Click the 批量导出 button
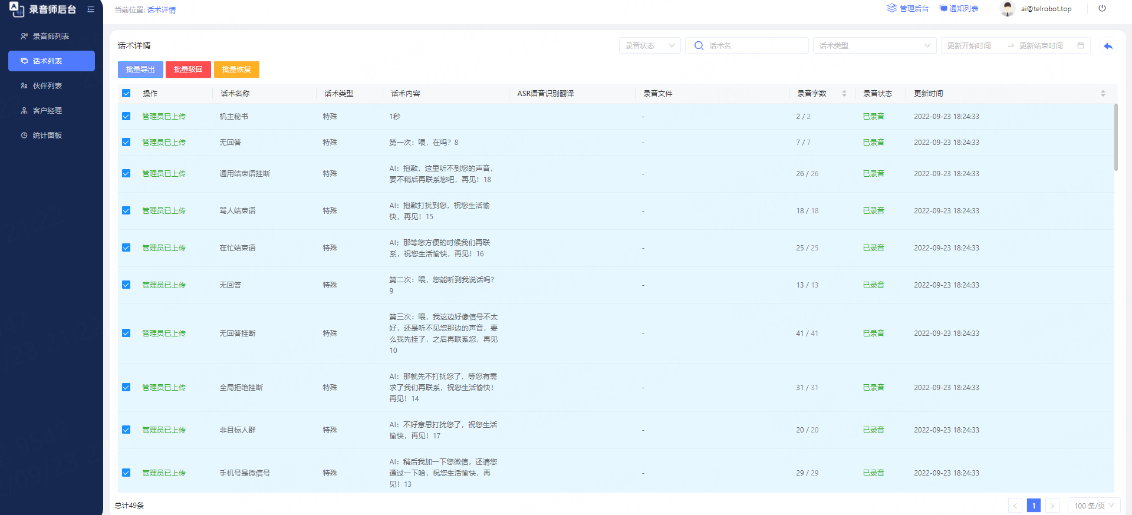The width and height of the screenshot is (1132, 515). pyautogui.click(x=140, y=70)
